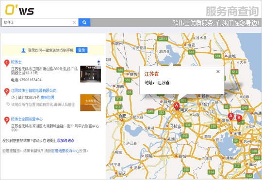Open the storefront photo thumbnail of result 1
The width and height of the screenshot is (262, 180).
pyautogui.click(x=90, y=74)
